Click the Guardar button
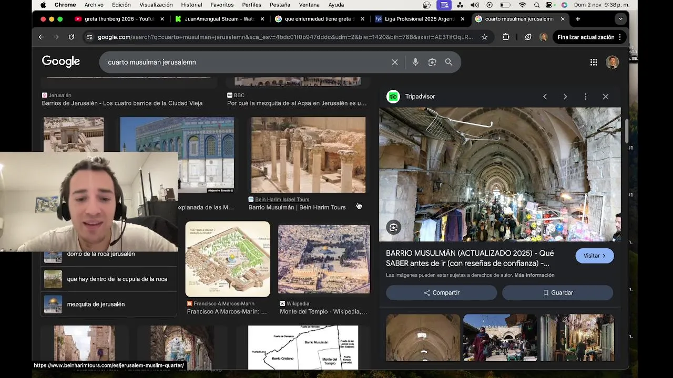 [557, 292]
